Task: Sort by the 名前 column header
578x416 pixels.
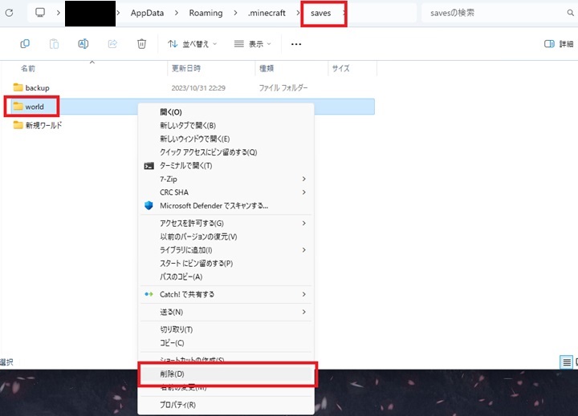Action: coord(28,68)
